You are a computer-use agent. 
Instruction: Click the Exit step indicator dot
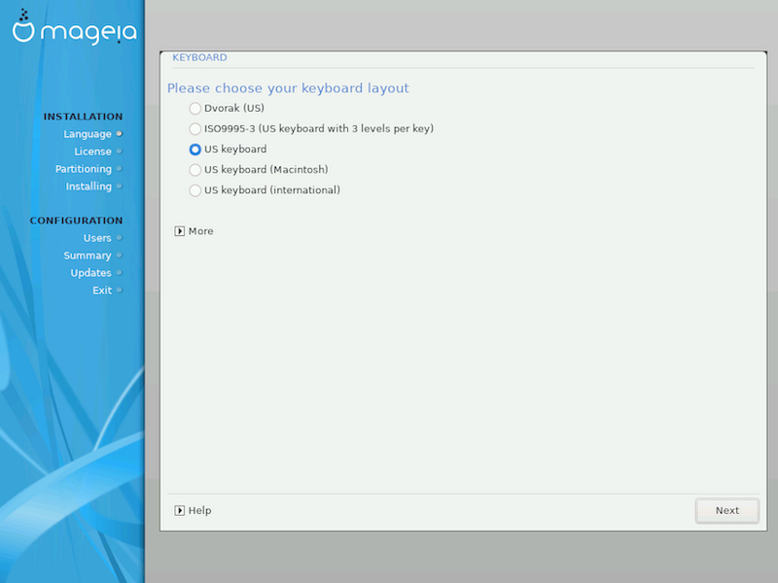(119, 291)
